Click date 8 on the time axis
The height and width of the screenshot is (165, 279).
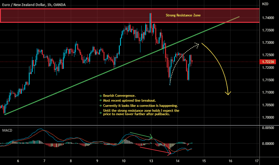tap(71, 161)
